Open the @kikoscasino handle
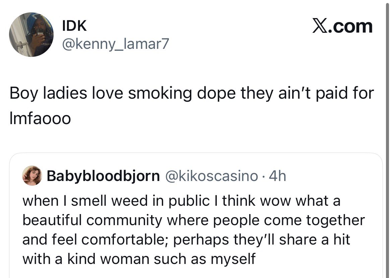 (211, 176)
